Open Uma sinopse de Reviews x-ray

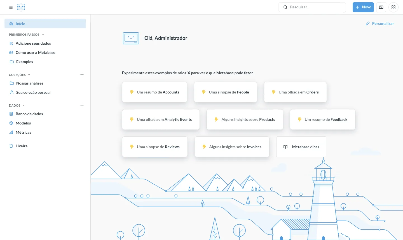pos(155,147)
